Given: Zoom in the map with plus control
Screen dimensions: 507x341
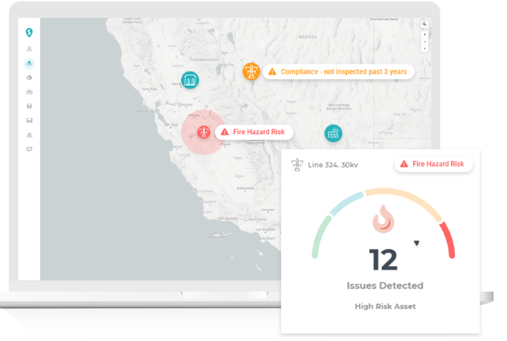Looking at the screenshot, I should click(x=424, y=34).
